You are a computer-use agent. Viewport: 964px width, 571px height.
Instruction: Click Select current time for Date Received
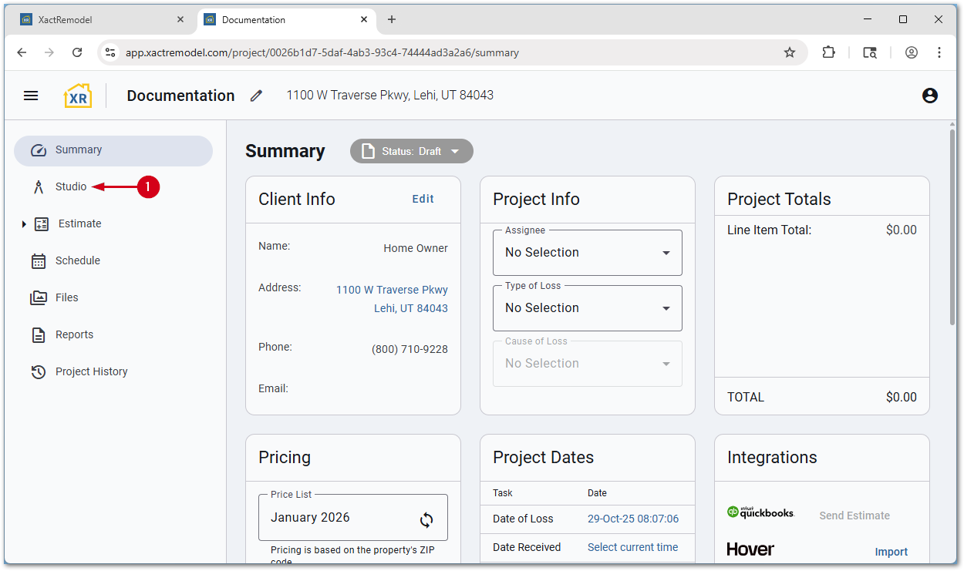(x=632, y=547)
